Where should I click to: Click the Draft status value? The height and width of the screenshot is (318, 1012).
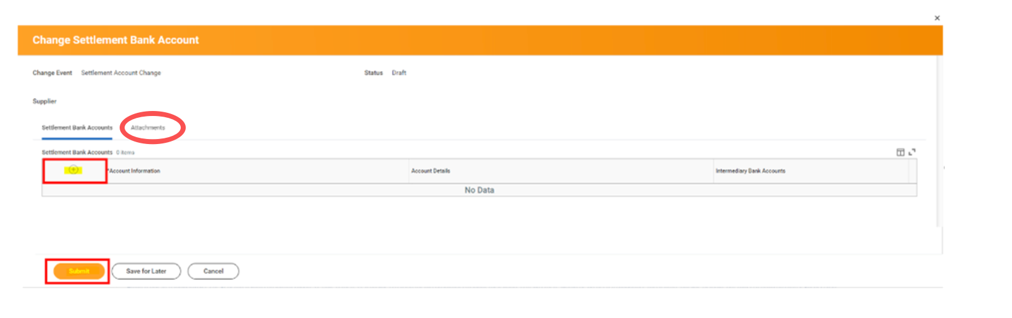coord(399,73)
